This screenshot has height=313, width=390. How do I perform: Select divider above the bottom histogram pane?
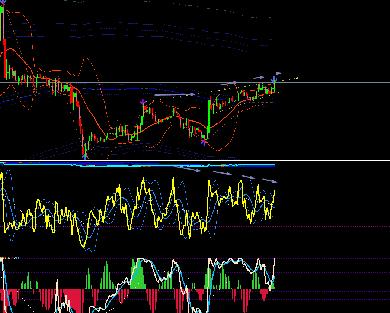[195, 254]
